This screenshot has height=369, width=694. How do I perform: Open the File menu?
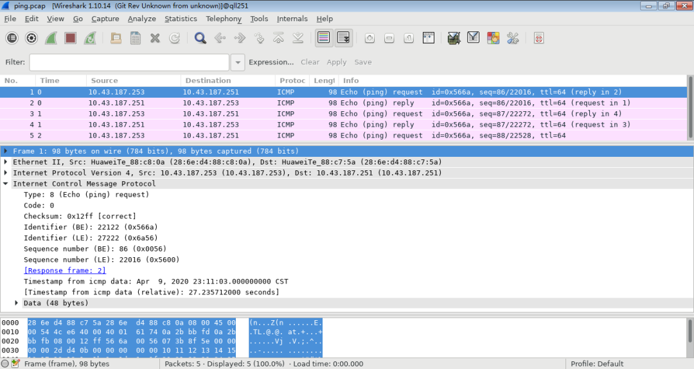(10, 19)
